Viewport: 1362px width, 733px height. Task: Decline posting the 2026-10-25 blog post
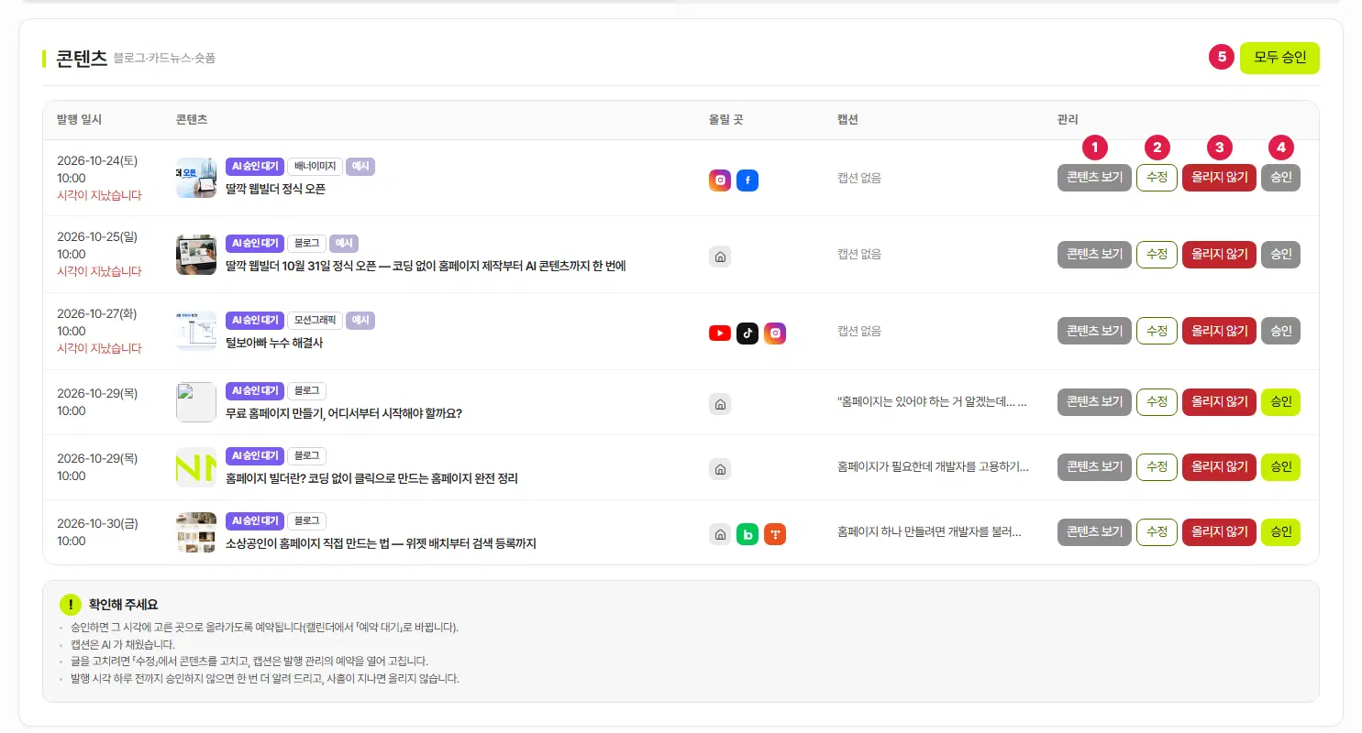click(x=1219, y=255)
